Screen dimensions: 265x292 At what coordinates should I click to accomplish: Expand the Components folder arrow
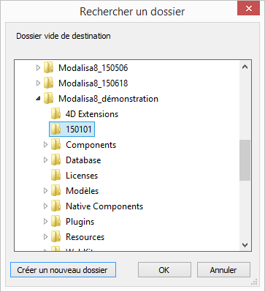45,145
